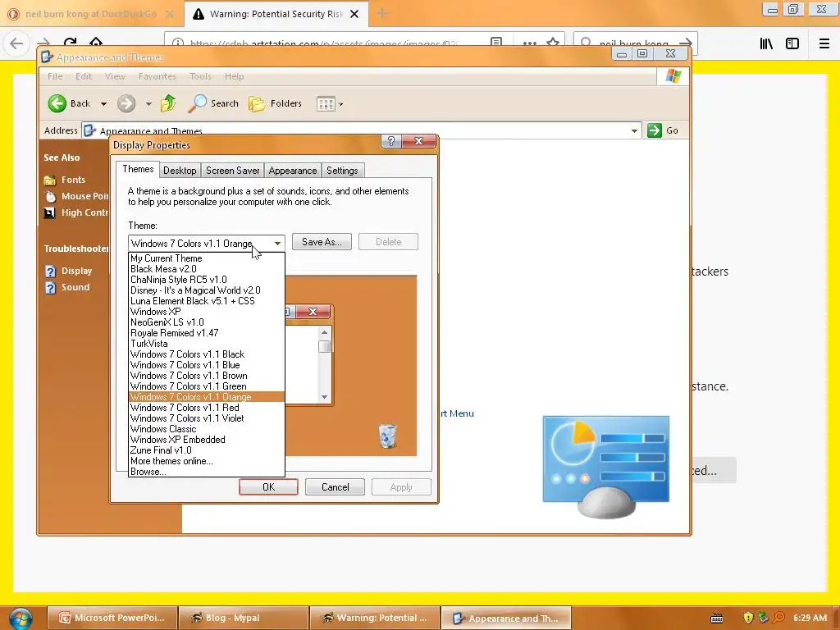
Task: Click the Display Properties help question button
Action: pyautogui.click(x=391, y=141)
